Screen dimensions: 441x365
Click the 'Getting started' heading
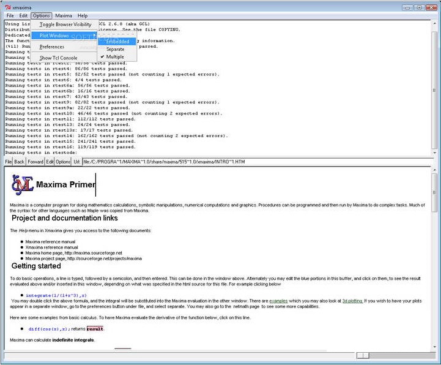36,266
